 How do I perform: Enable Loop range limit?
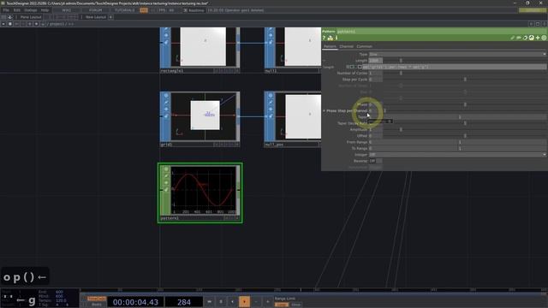pyautogui.click(x=282, y=305)
